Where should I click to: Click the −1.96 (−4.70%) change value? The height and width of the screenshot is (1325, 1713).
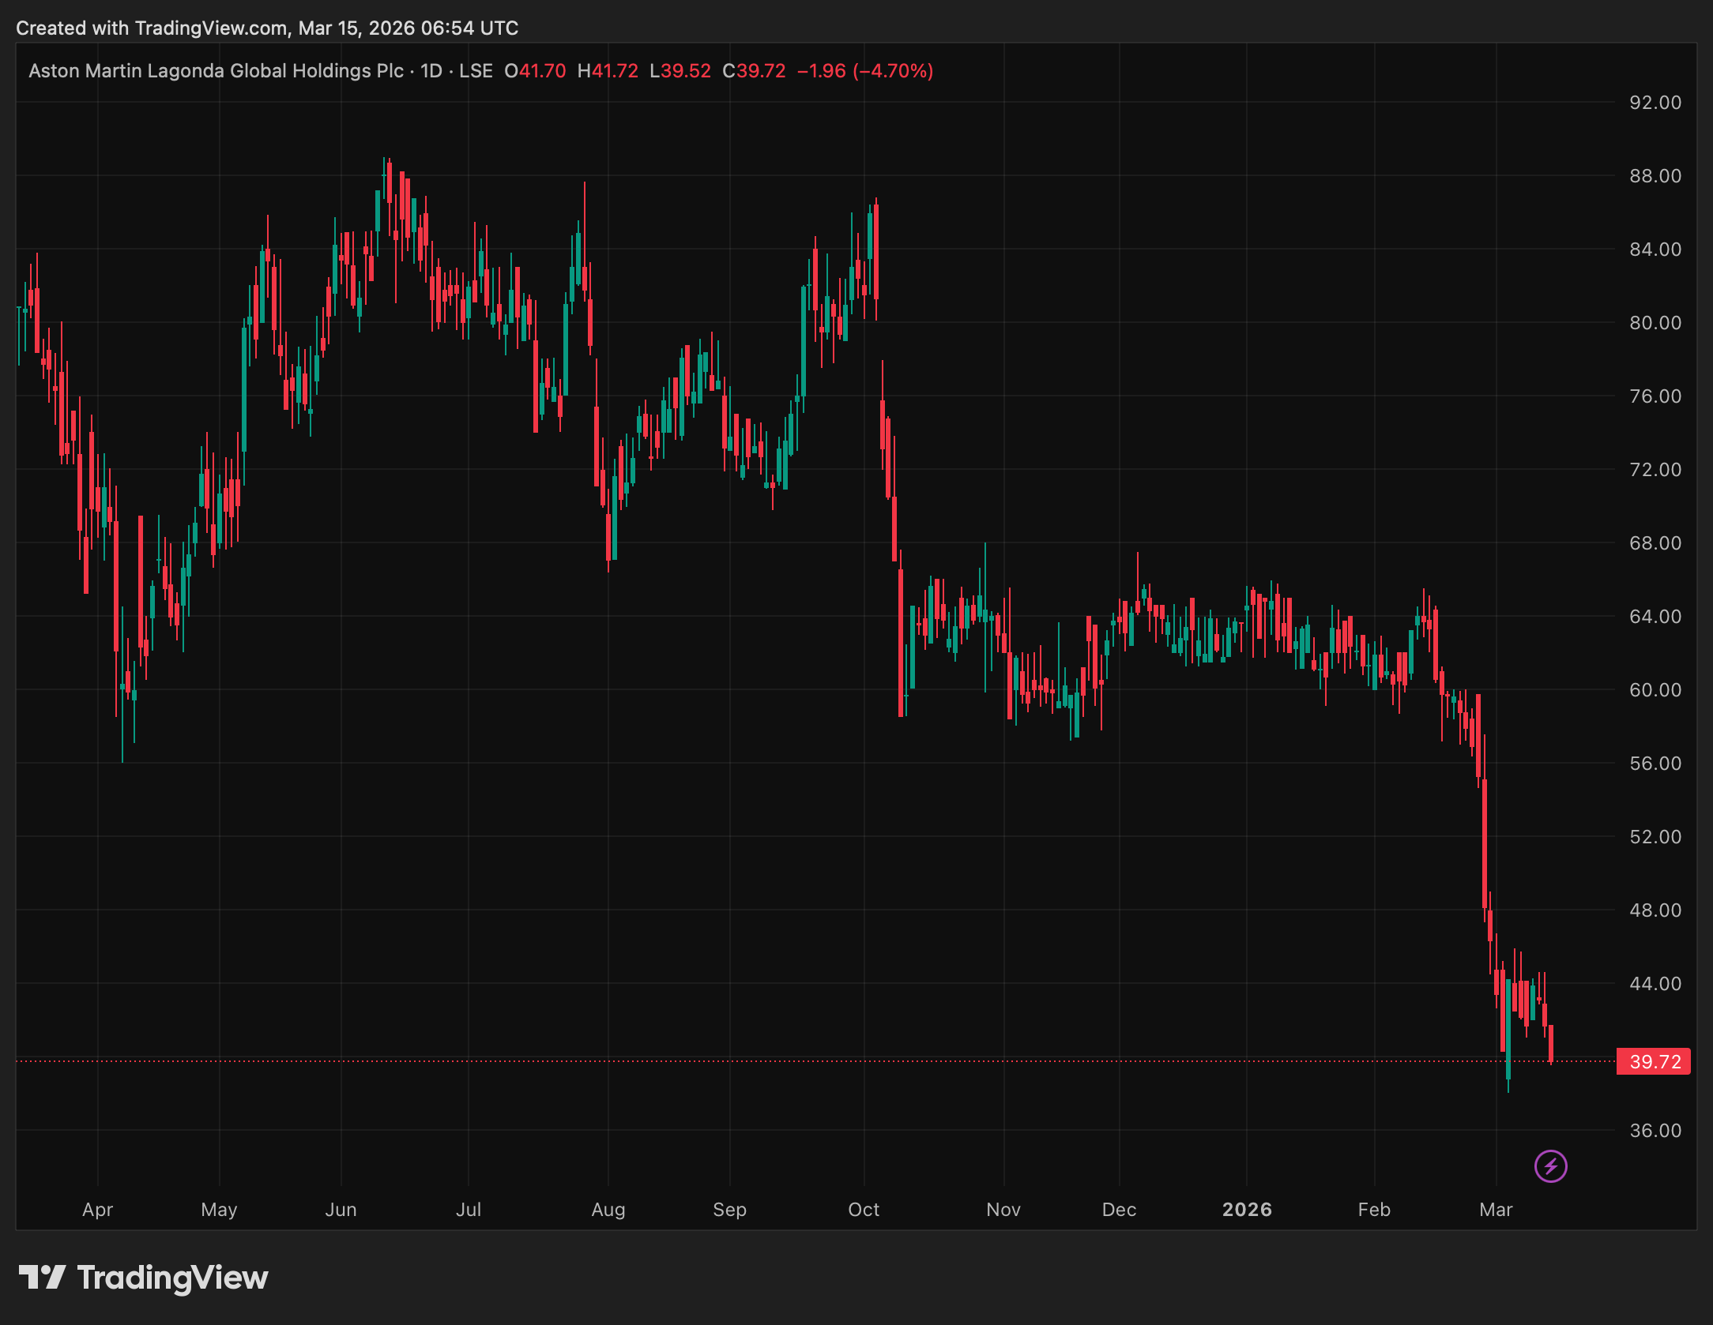pyautogui.click(x=865, y=71)
